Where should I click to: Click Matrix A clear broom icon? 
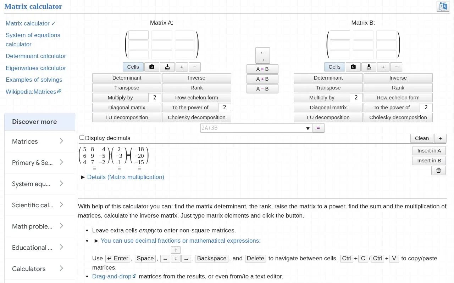click(x=167, y=67)
